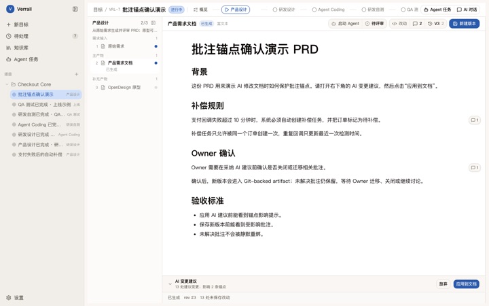Open the 待处理 pending items
This screenshot has height=306, width=489.
pyautogui.click(x=42, y=36)
